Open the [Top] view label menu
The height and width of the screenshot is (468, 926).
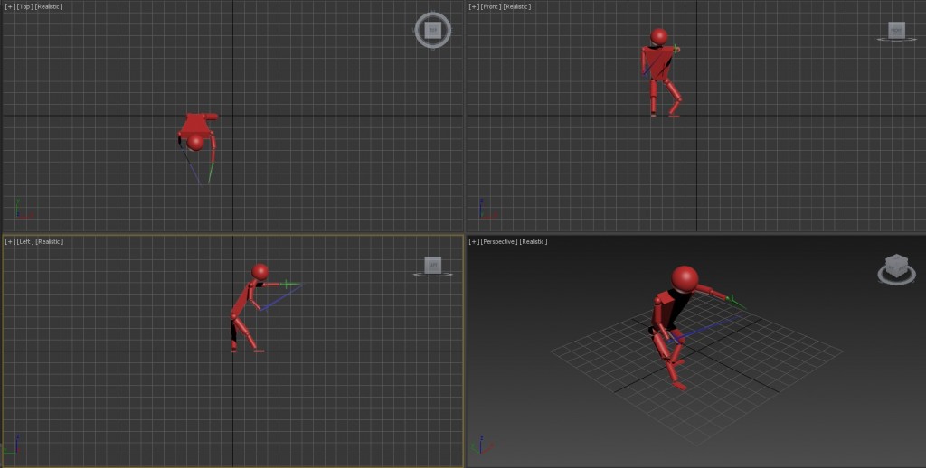[24, 6]
